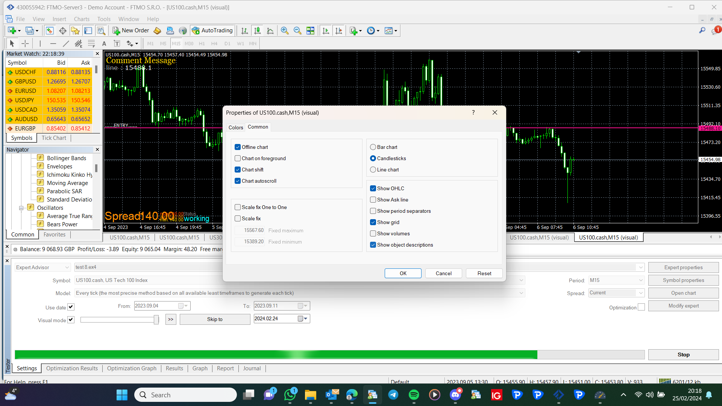Click OK in the Properties dialog
This screenshot has height=406, width=722.
403,273
